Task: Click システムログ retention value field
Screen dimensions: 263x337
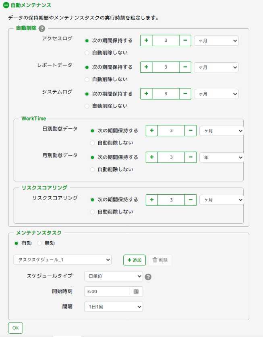Action: point(166,94)
